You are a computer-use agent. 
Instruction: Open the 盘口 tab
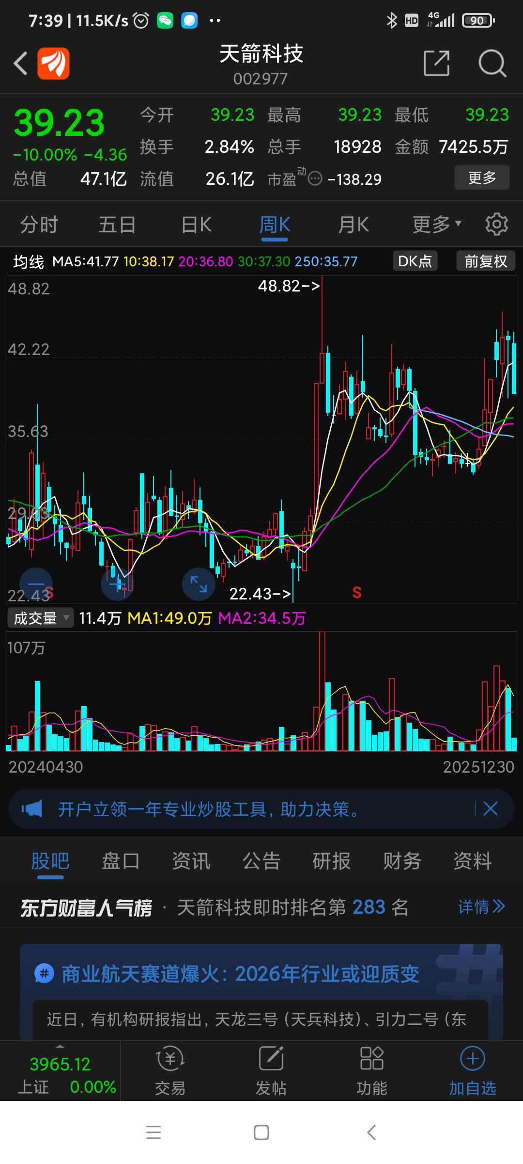pos(121,861)
